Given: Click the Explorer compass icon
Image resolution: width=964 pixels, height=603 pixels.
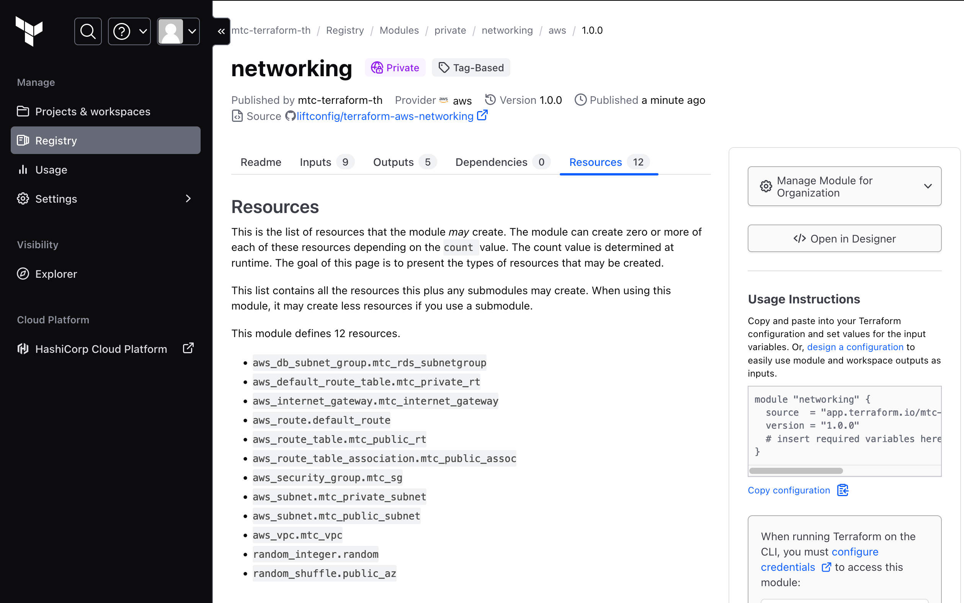Looking at the screenshot, I should (x=23, y=274).
